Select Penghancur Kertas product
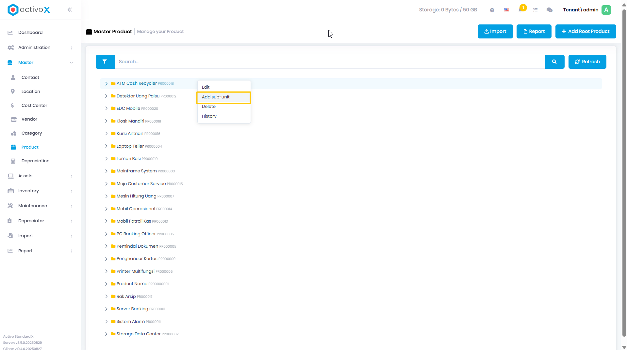Image resolution: width=627 pixels, height=350 pixels. coord(137,259)
